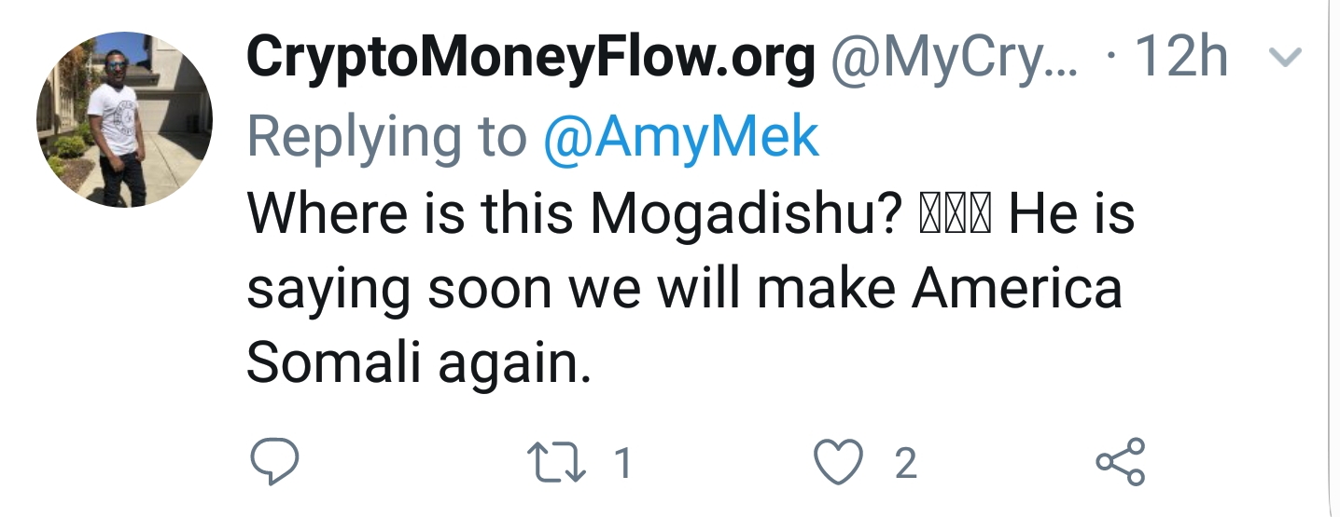Click the "Somali again." line of tweet

419,364
